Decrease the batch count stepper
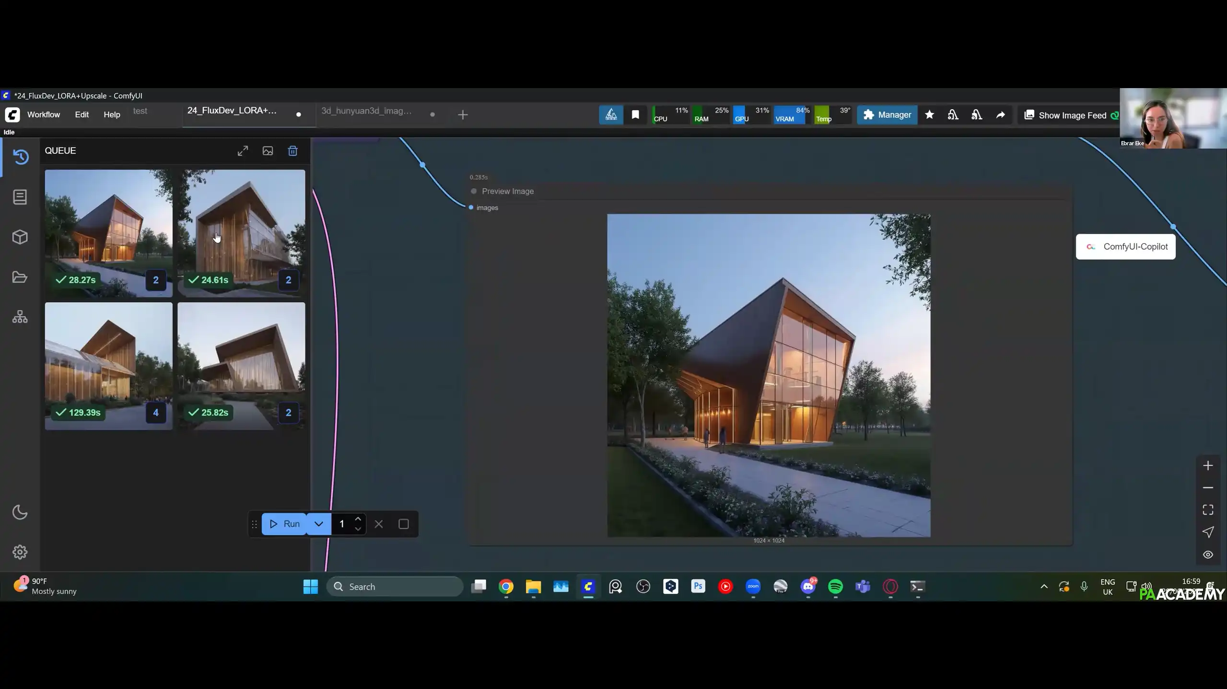Screen dimensions: 1227x689 [358, 529]
